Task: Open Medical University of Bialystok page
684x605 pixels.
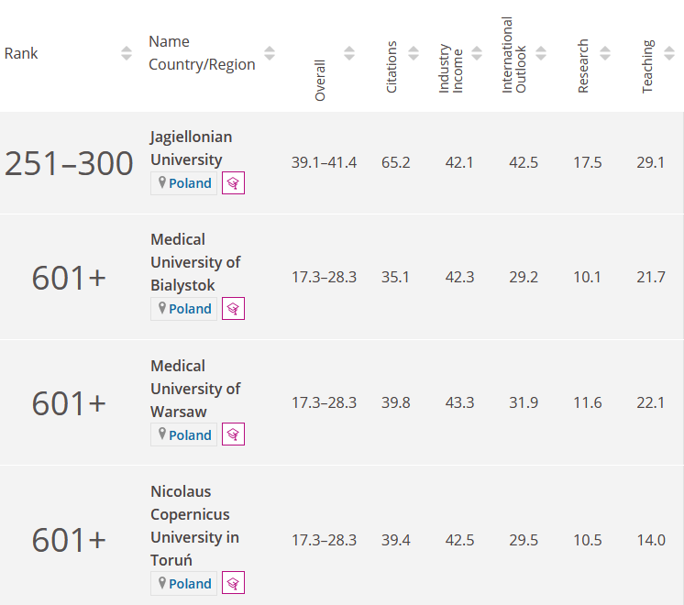Action: [x=194, y=262]
